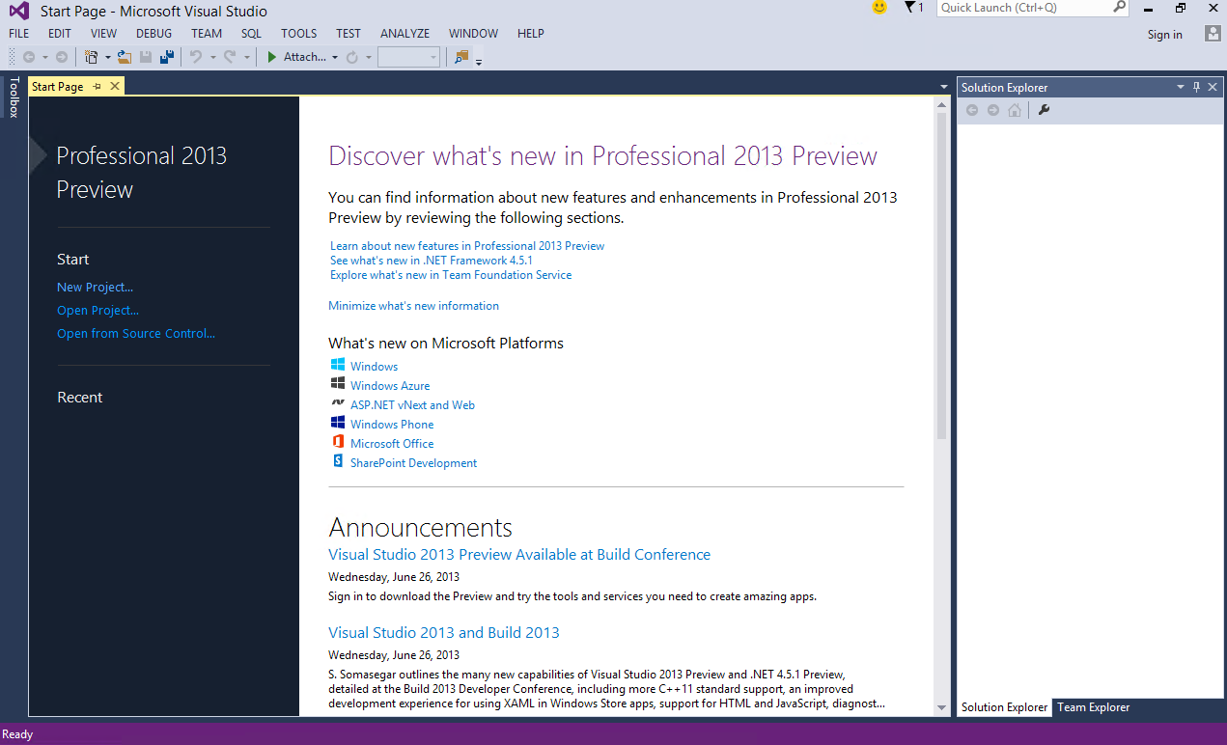The height and width of the screenshot is (745, 1227).
Task: Open Solution Explorer window position dropdown
Action: [x=1180, y=87]
